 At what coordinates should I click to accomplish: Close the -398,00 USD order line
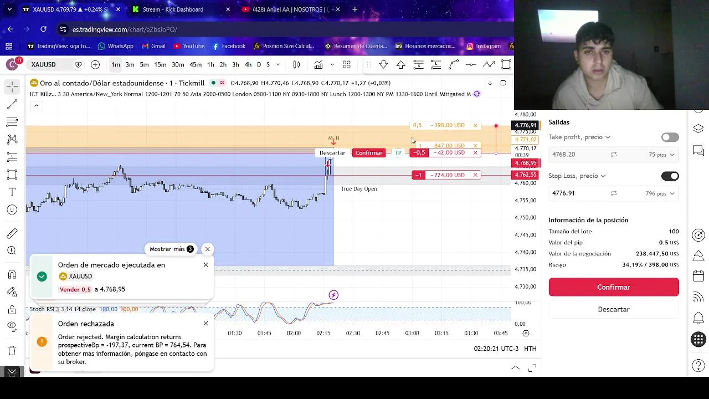475,125
